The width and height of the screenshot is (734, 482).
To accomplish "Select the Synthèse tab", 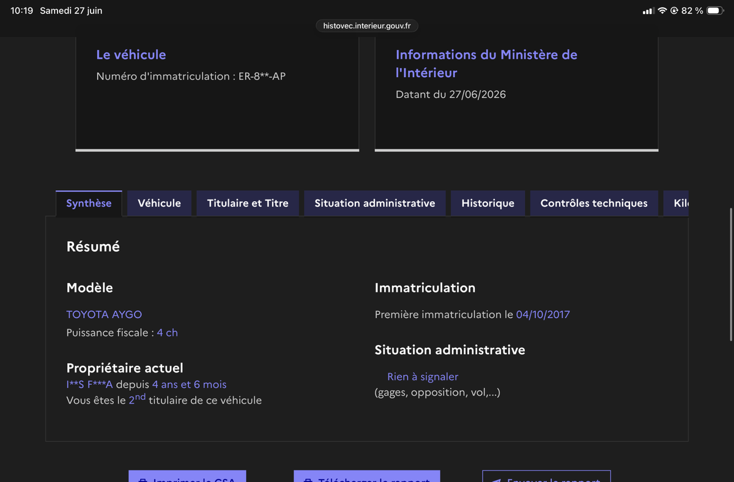I will [x=89, y=203].
